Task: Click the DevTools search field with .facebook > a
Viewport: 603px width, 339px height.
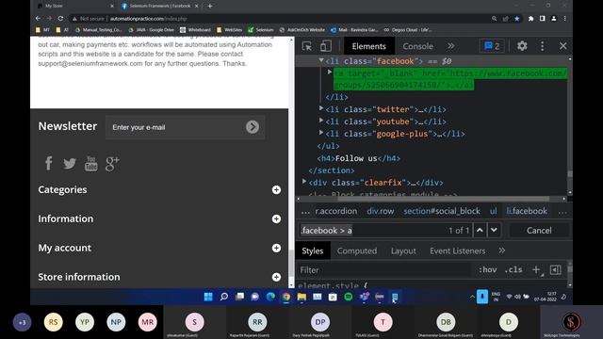Action: tap(372, 230)
